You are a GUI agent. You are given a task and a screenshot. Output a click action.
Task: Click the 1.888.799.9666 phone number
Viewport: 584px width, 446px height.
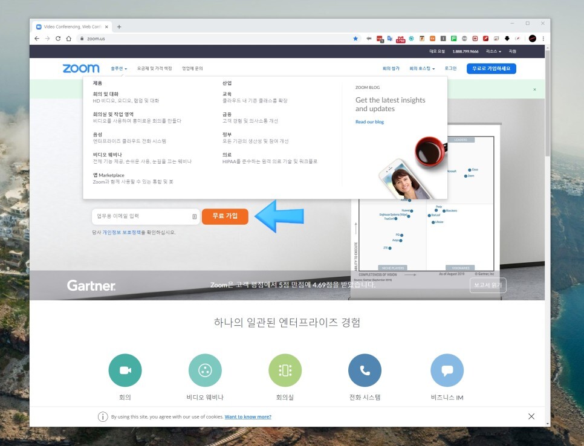click(465, 51)
